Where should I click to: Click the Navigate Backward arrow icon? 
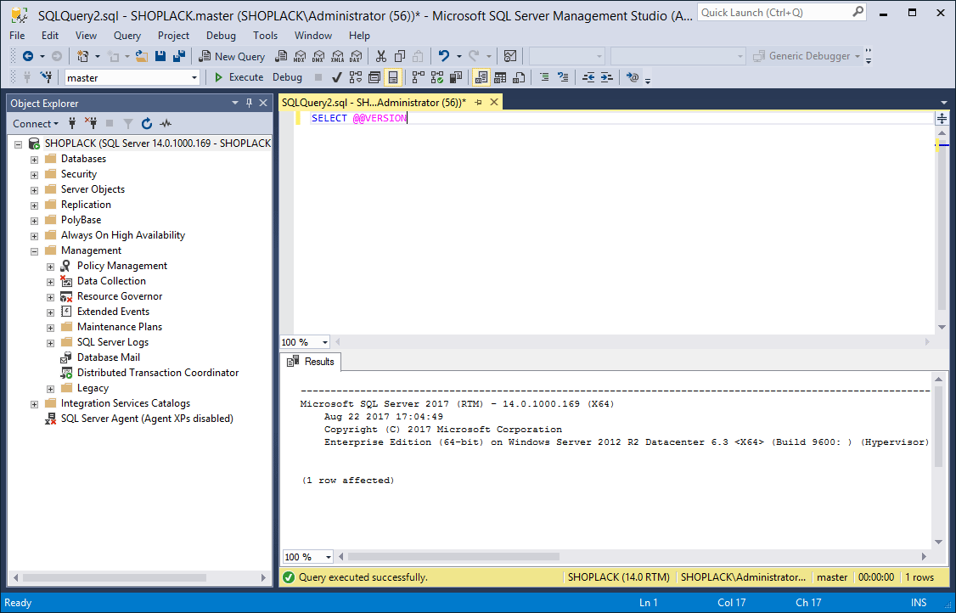pos(28,56)
